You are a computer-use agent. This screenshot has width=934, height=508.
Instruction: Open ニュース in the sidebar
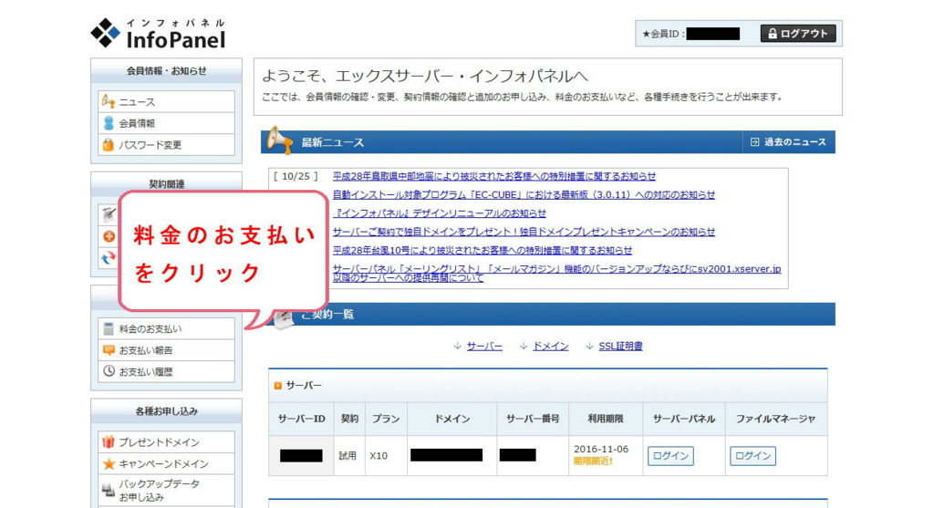166,101
